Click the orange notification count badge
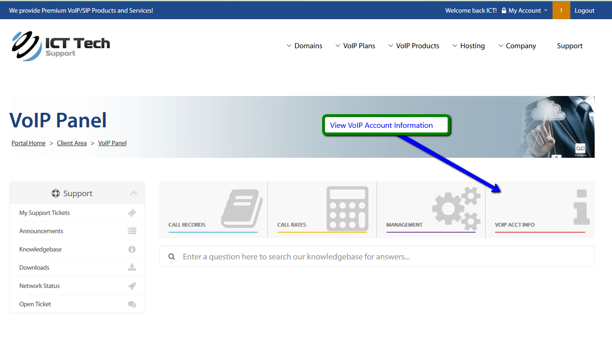The image size is (612, 361). (x=561, y=10)
